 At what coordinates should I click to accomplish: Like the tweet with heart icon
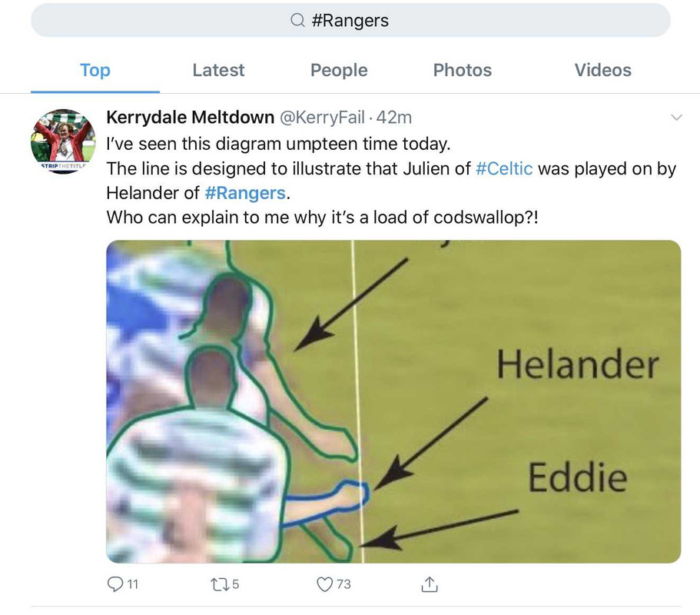[324, 584]
